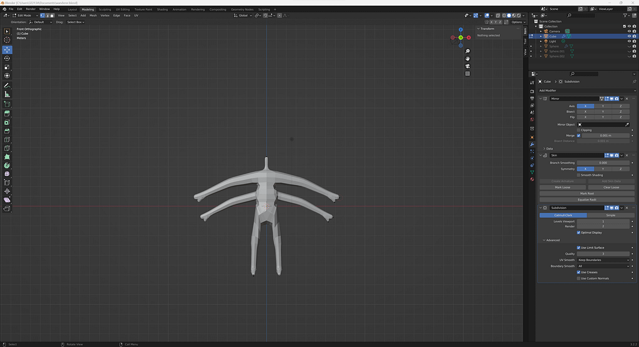Image resolution: width=639 pixels, height=347 pixels.
Task: Click the Levels Viewport value field
Action: [603, 221]
